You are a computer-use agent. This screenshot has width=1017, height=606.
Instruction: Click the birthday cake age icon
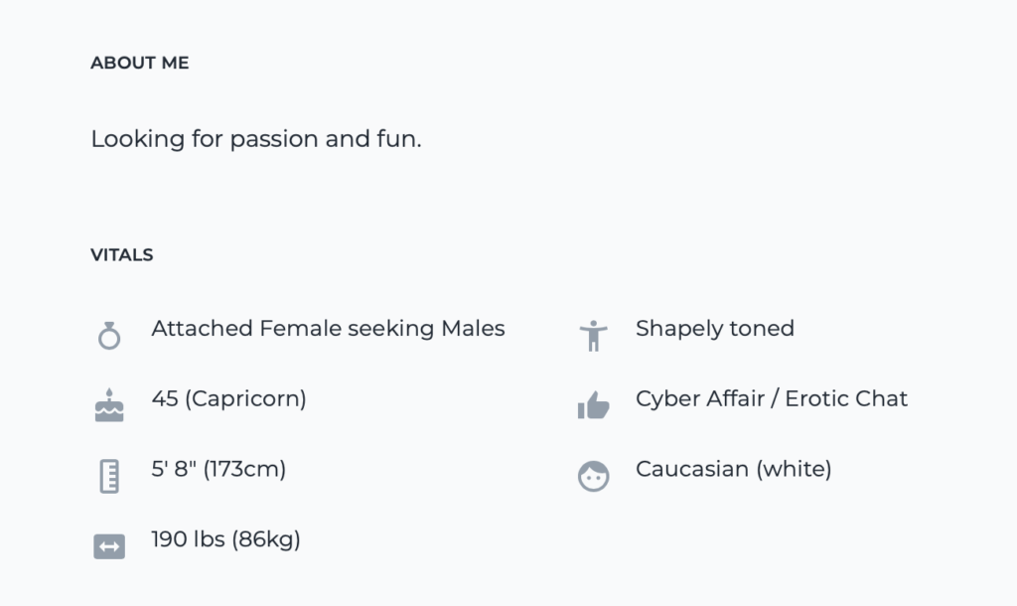point(109,405)
